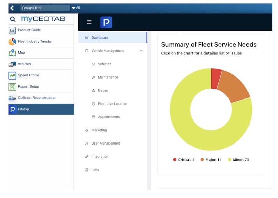The width and height of the screenshot is (278, 198).
Task: Open the Dashboard menu item
Action: click(113, 38)
